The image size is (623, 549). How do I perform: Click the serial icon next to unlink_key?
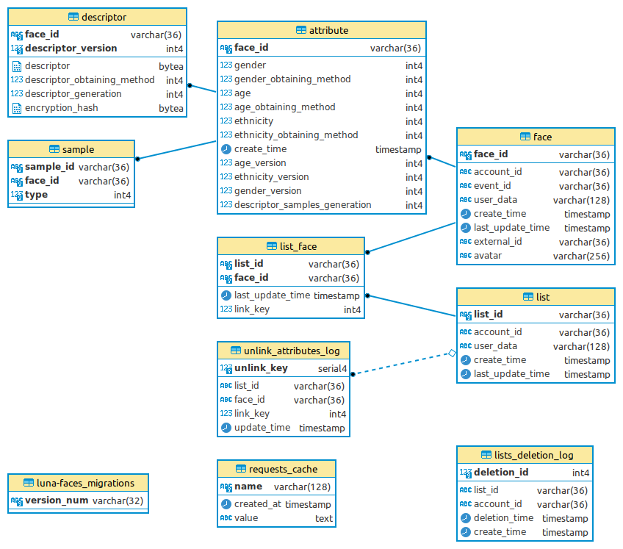pyautogui.click(x=225, y=367)
